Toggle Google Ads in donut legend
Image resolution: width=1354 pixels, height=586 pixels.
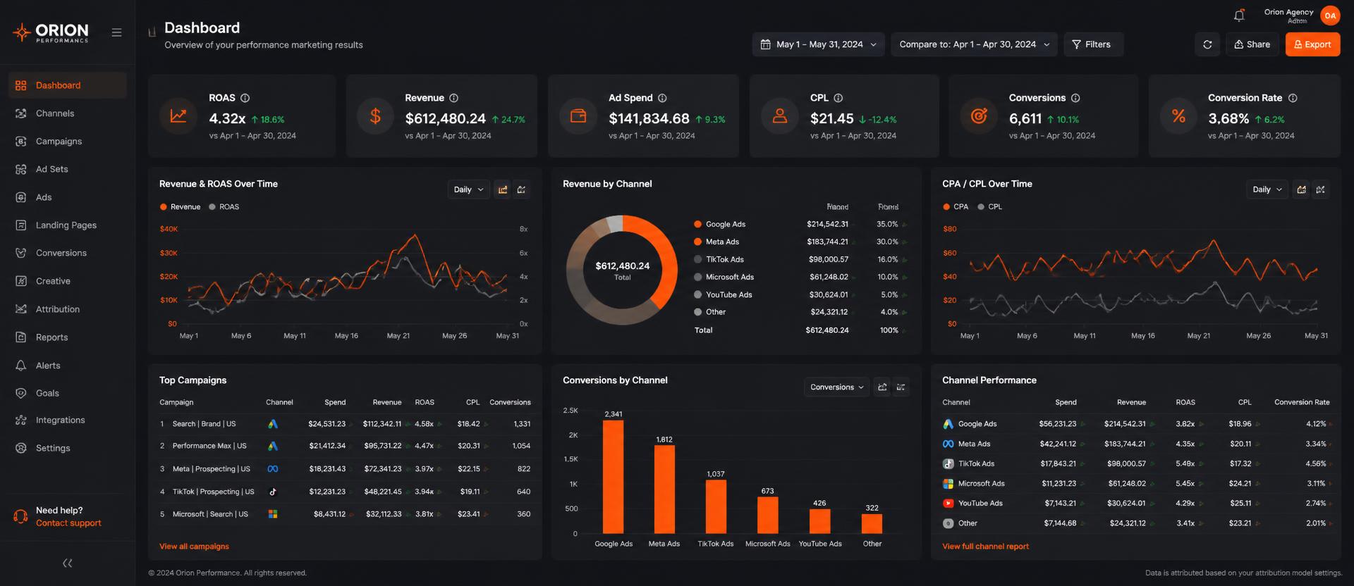[719, 224]
